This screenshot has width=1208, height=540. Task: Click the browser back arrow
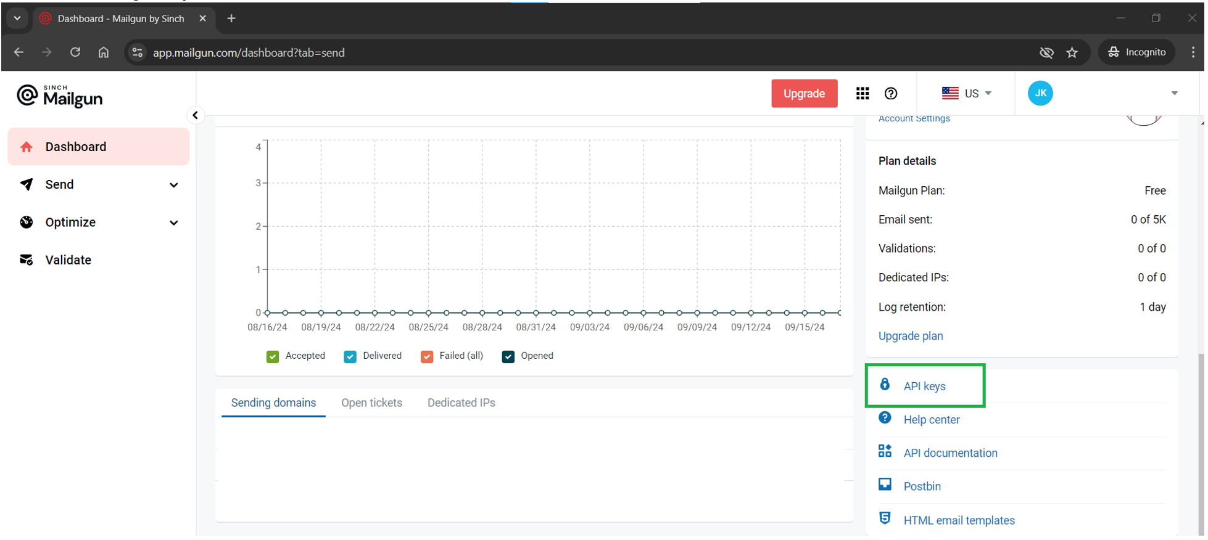pyautogui.click(x=19, y=52)
